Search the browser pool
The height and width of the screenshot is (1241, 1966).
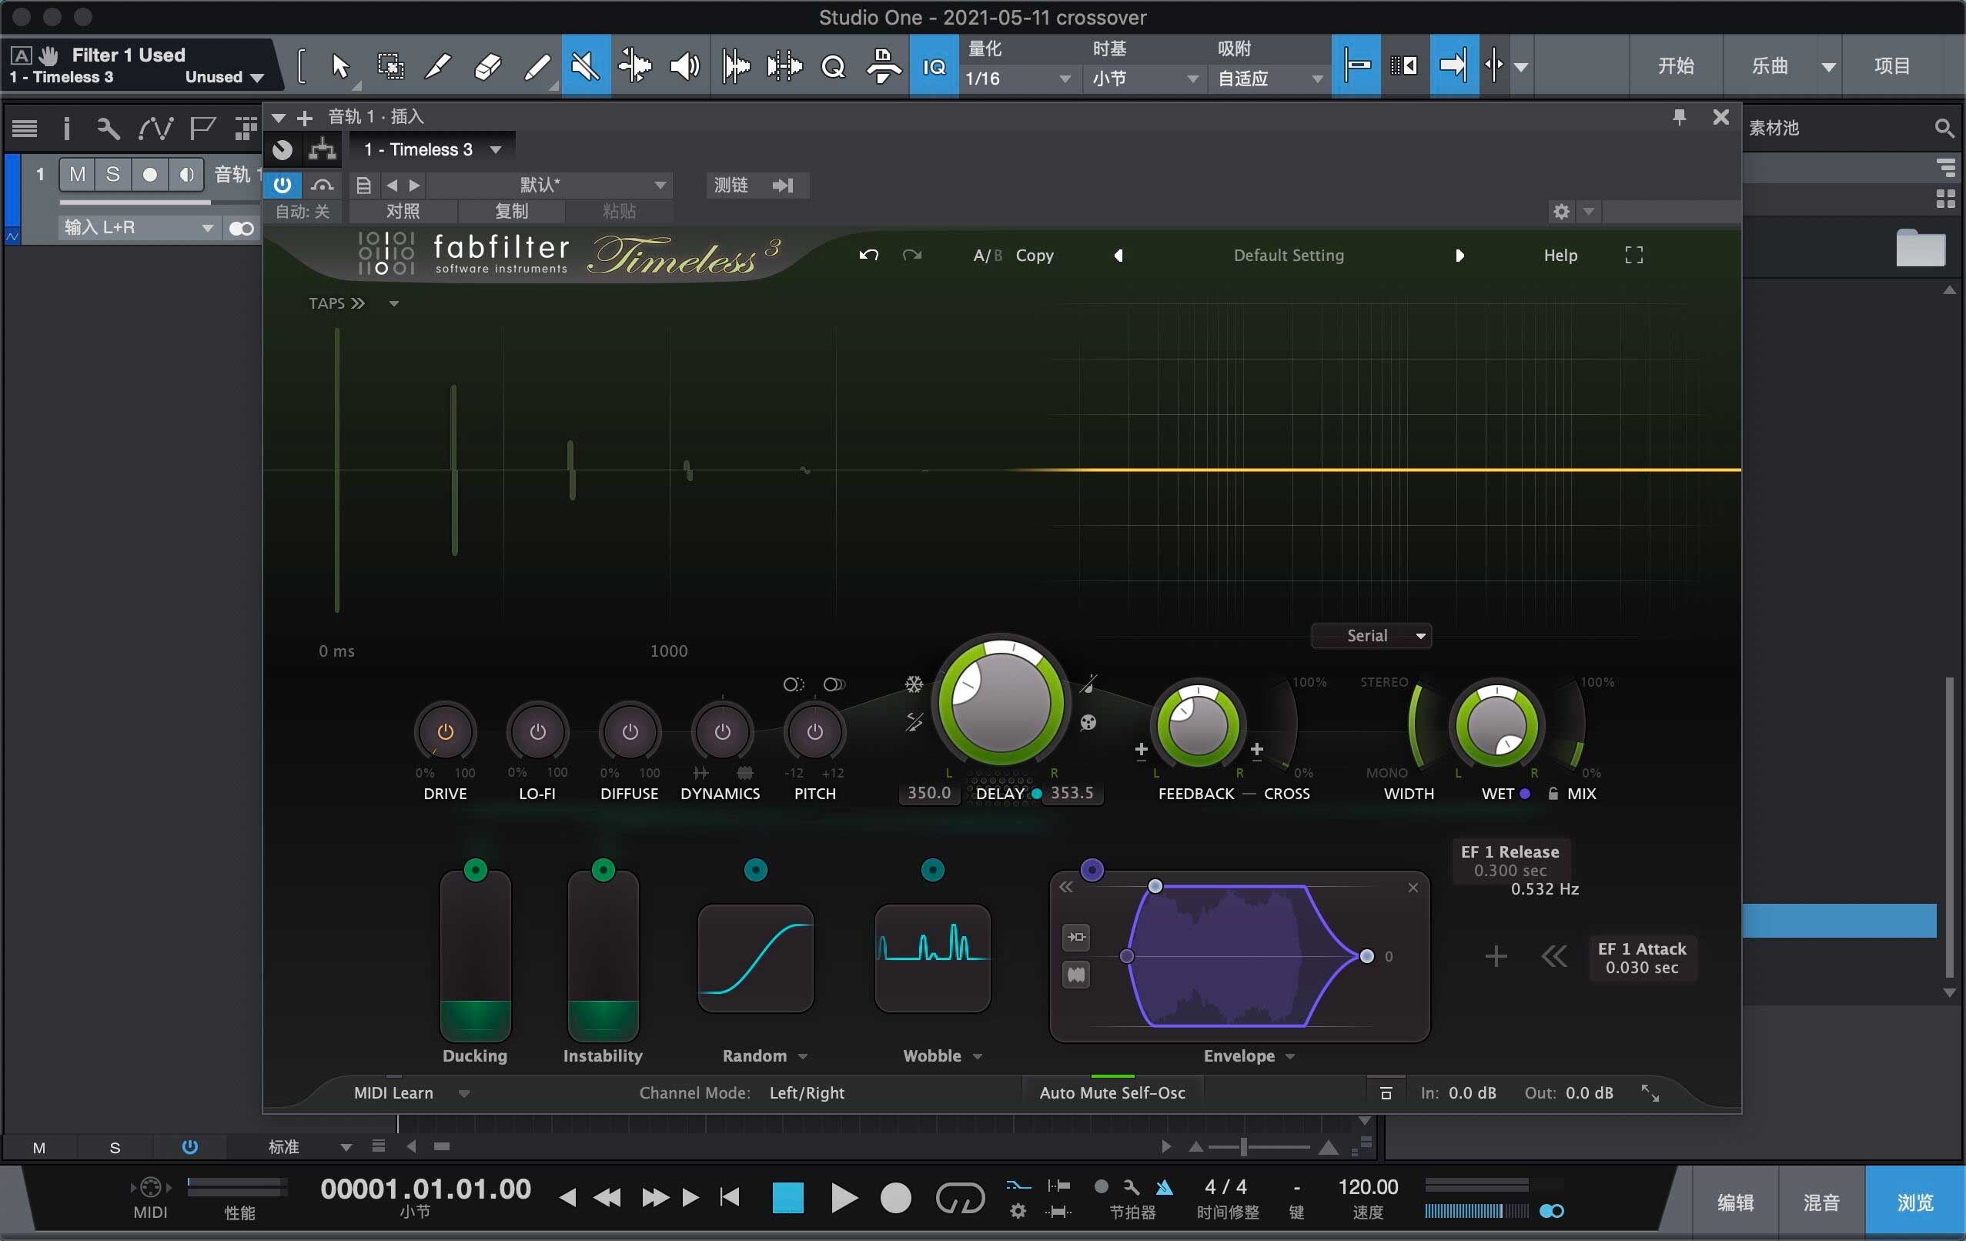[x=1943, y=129]
